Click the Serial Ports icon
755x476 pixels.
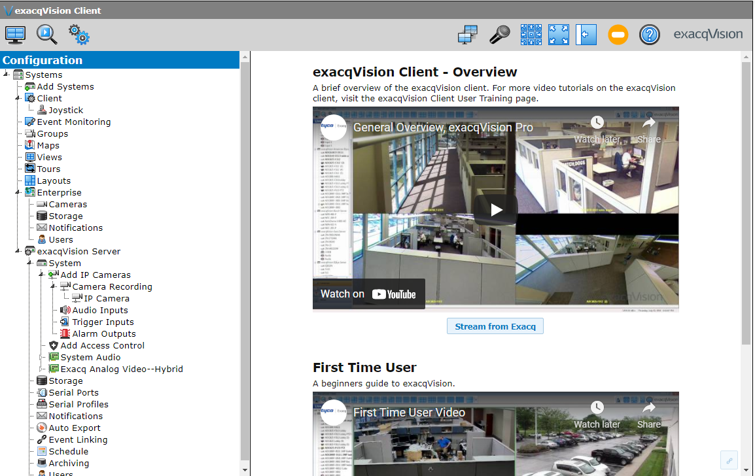pyautogui.click(x=42, y=392)
